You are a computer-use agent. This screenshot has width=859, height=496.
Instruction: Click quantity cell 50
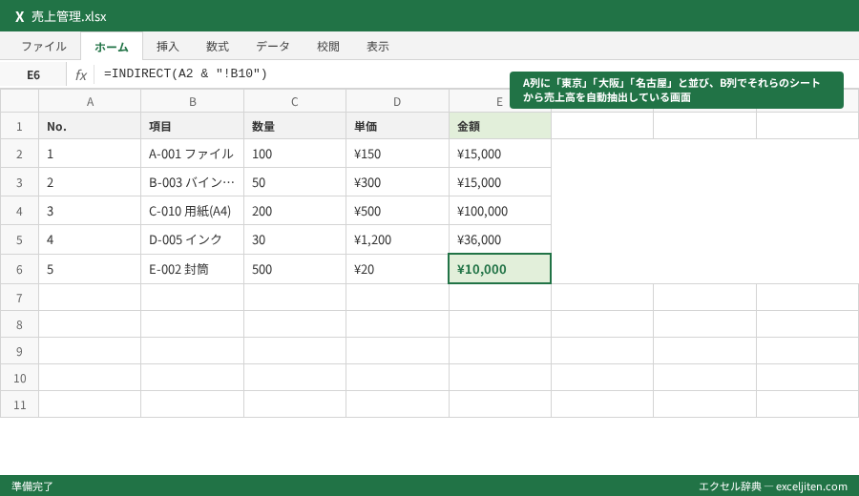(x=295, y=182)
